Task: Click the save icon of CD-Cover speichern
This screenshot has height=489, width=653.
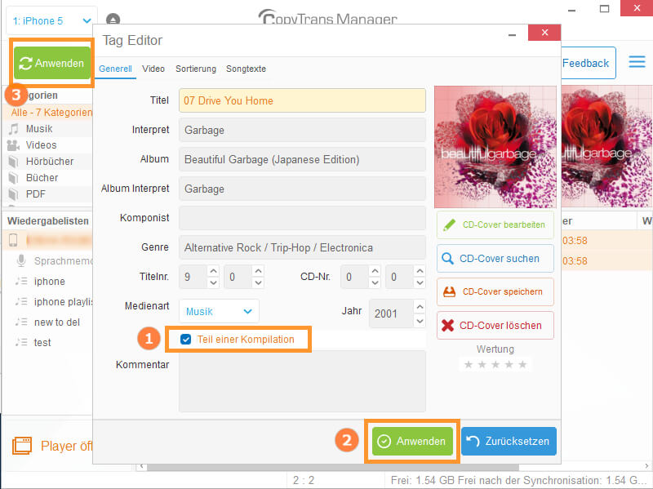Action: pyautogui.click(x=449, y=291)
